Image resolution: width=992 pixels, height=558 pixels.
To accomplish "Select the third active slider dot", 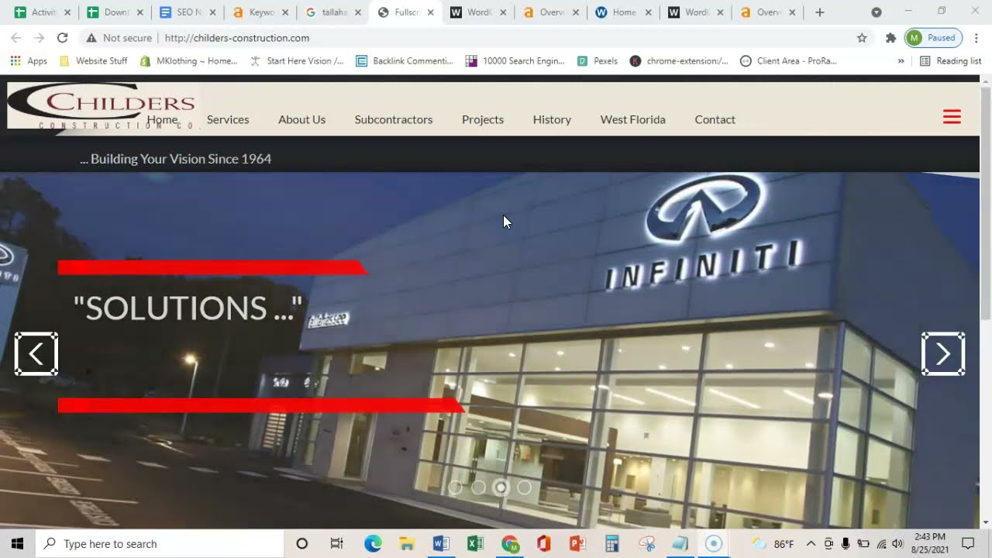I will click(x=501, y=487).
